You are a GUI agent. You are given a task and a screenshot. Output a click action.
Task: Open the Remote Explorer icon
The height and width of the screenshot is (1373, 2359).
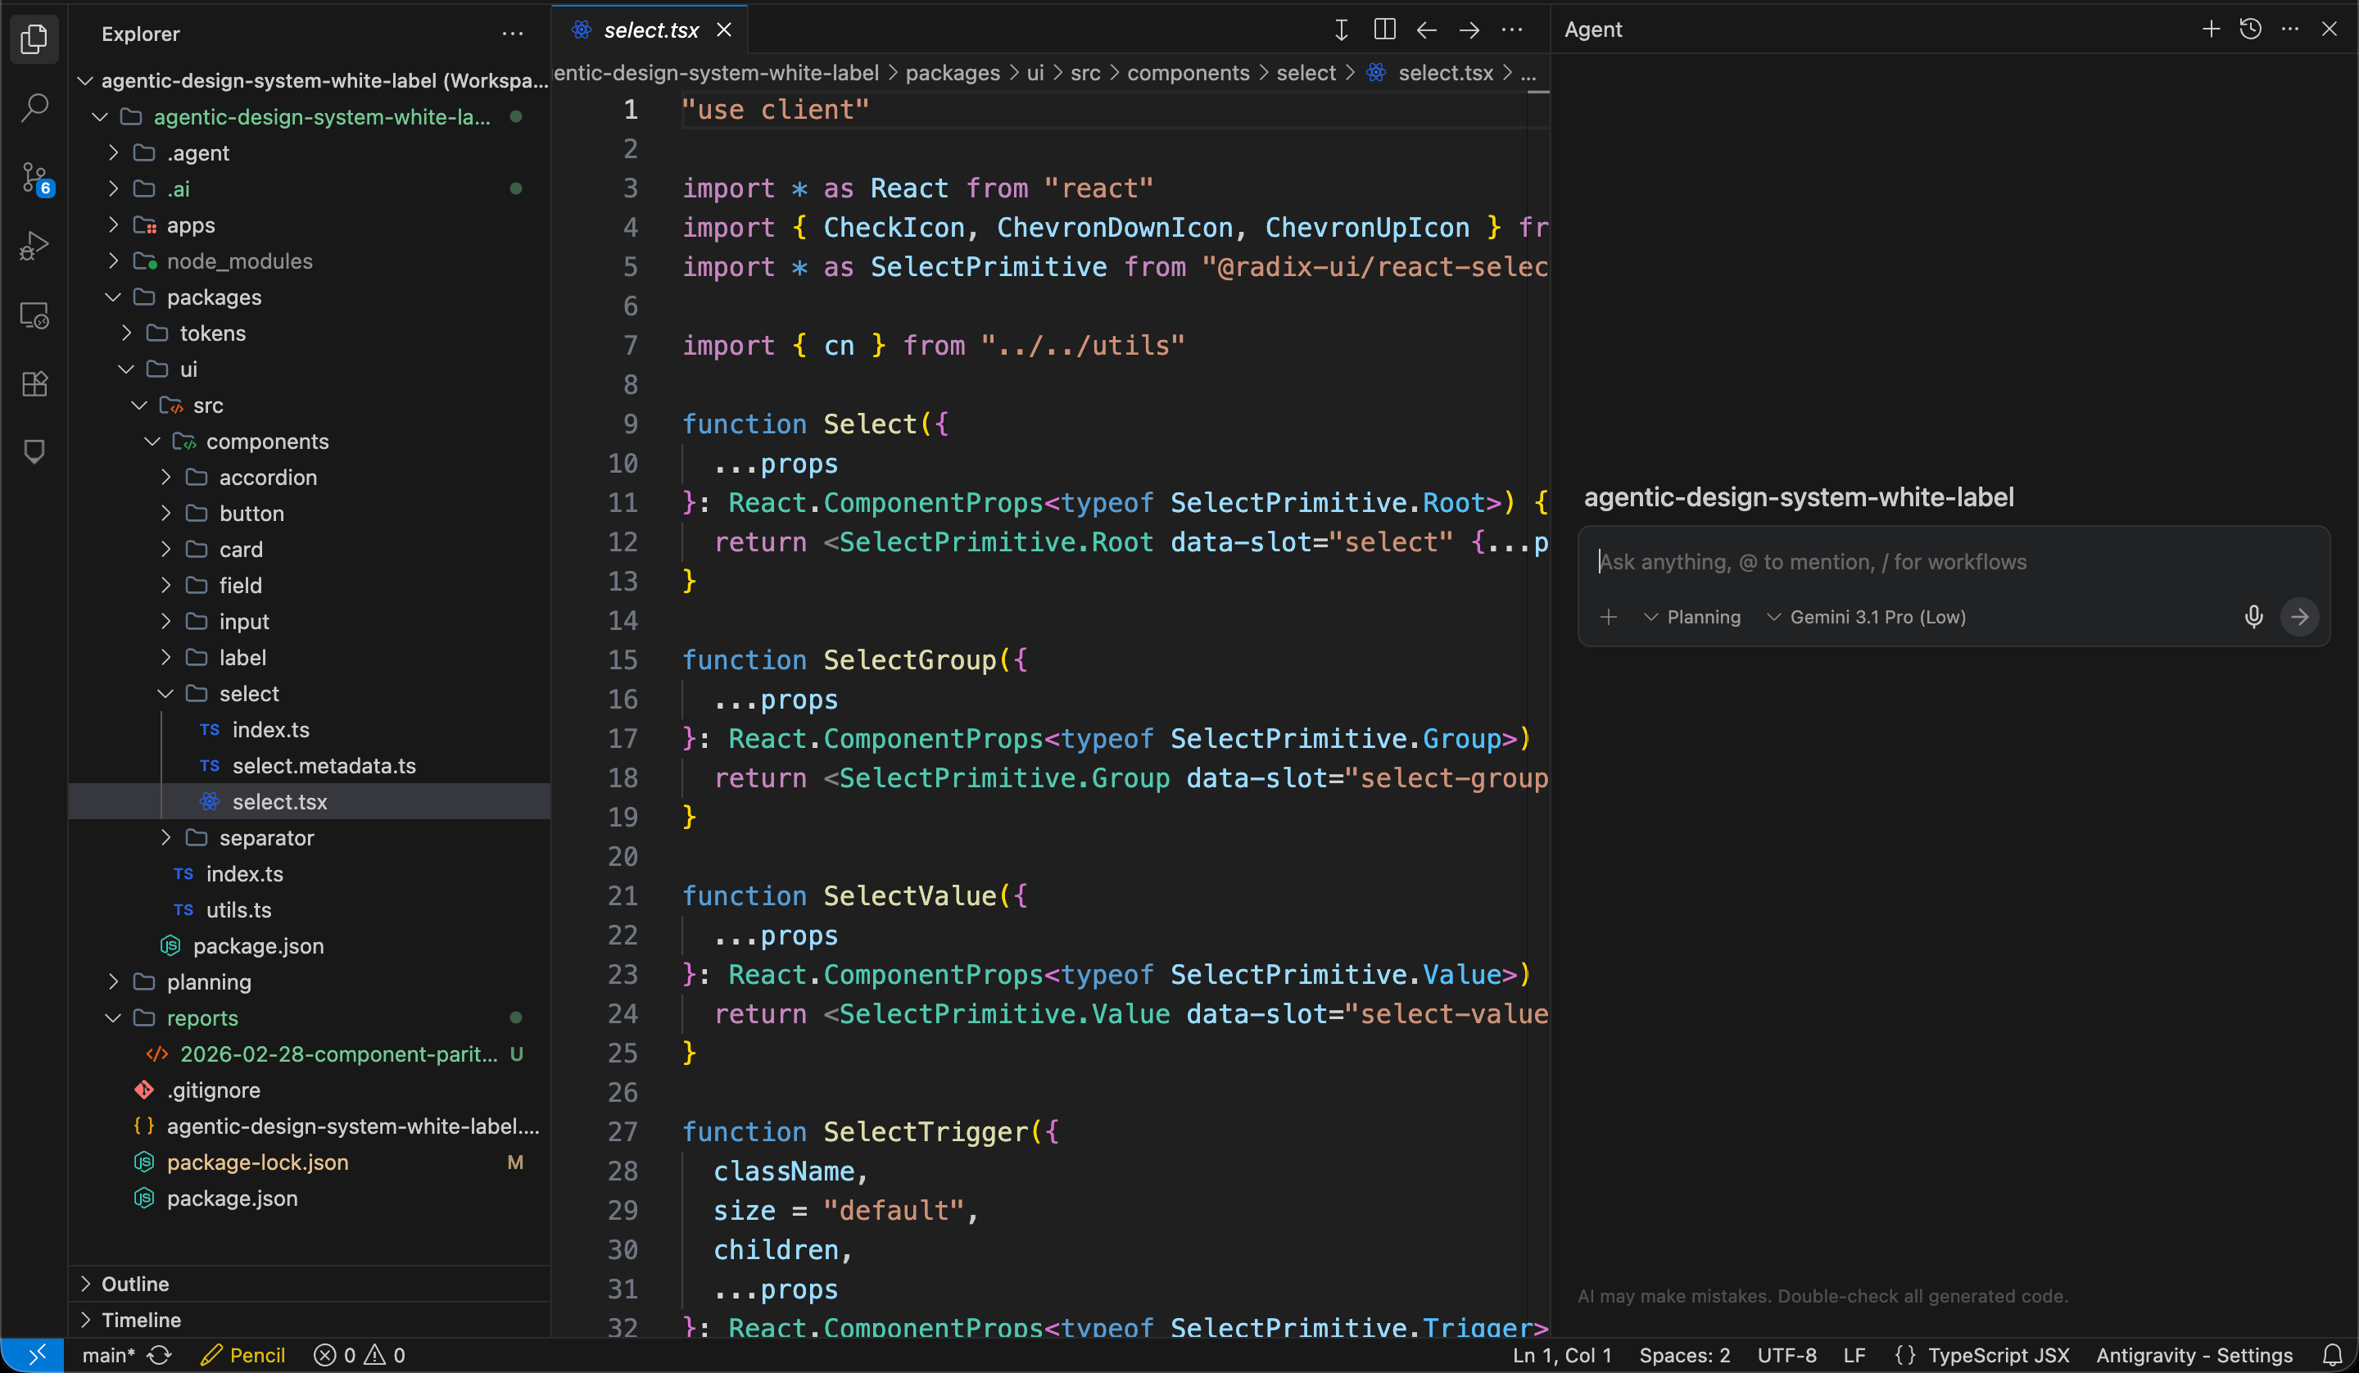tap(34, 315)
